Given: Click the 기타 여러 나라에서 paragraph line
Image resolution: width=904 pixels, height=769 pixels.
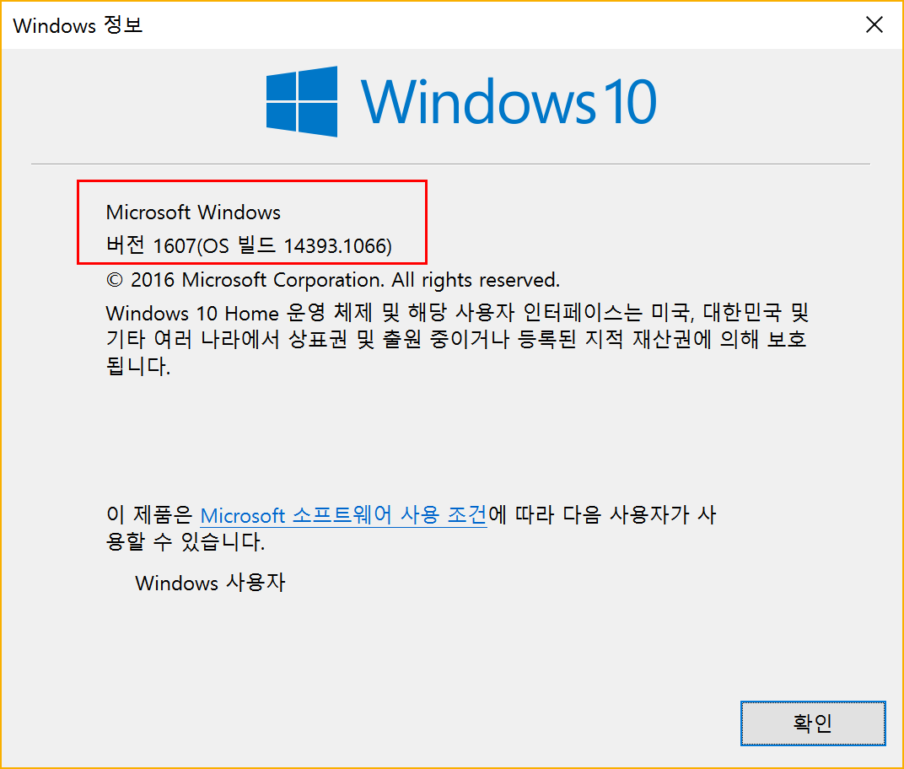Looking at the screenshot, I should tap(456, 339).
